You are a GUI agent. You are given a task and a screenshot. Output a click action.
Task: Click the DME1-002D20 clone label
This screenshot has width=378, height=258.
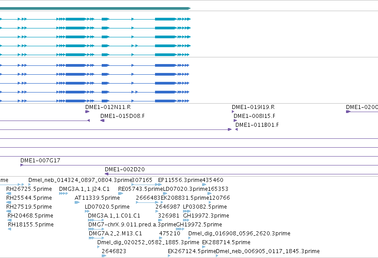click(125, 169)
